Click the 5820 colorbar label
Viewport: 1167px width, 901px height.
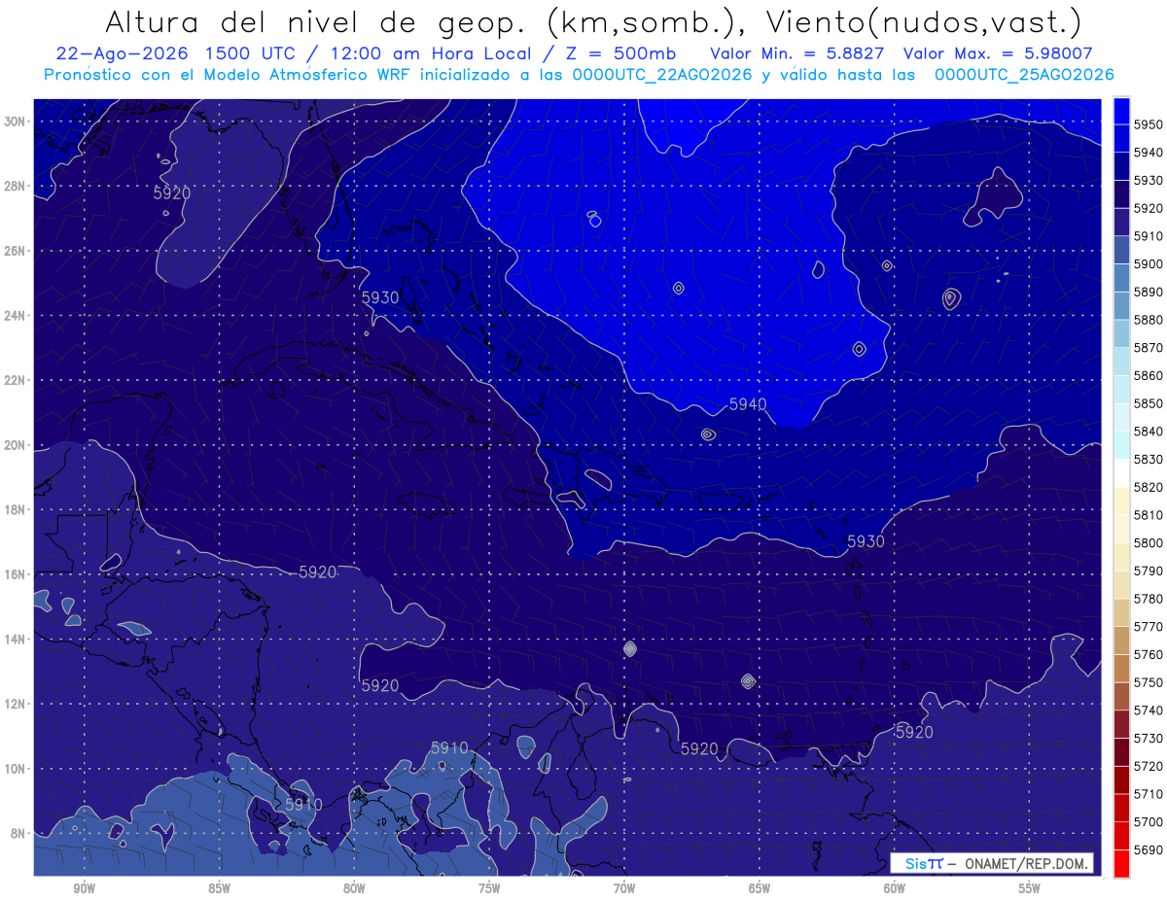1148,487
